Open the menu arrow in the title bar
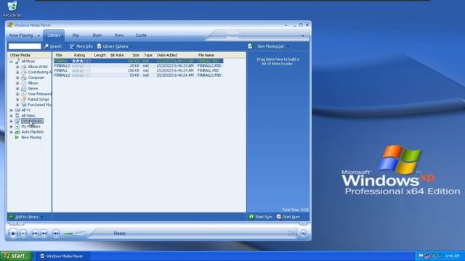The height and width of the screenshot is (261, 465). point(286,25)
